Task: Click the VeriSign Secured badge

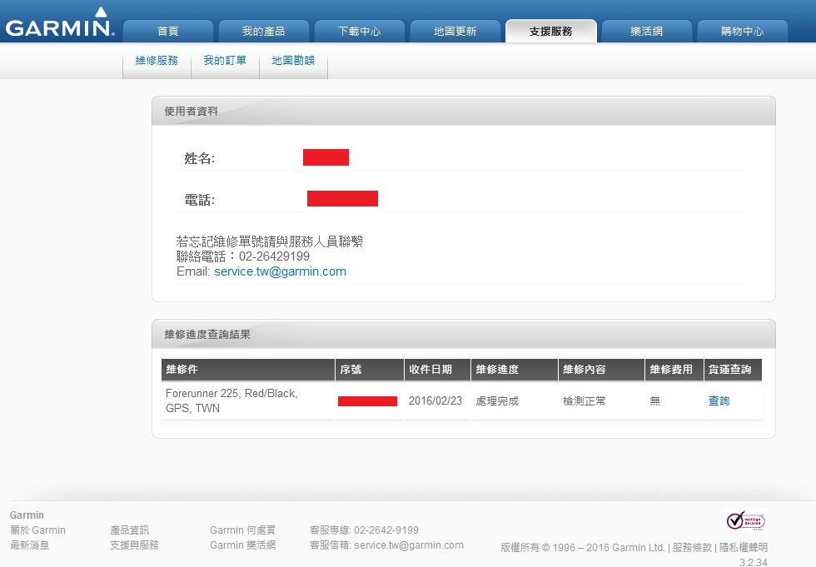Action: click(x=745, y=520)
